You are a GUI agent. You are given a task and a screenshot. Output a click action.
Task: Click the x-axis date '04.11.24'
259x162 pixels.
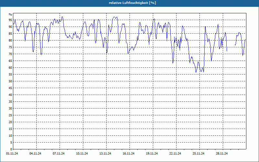coord(35,154)
